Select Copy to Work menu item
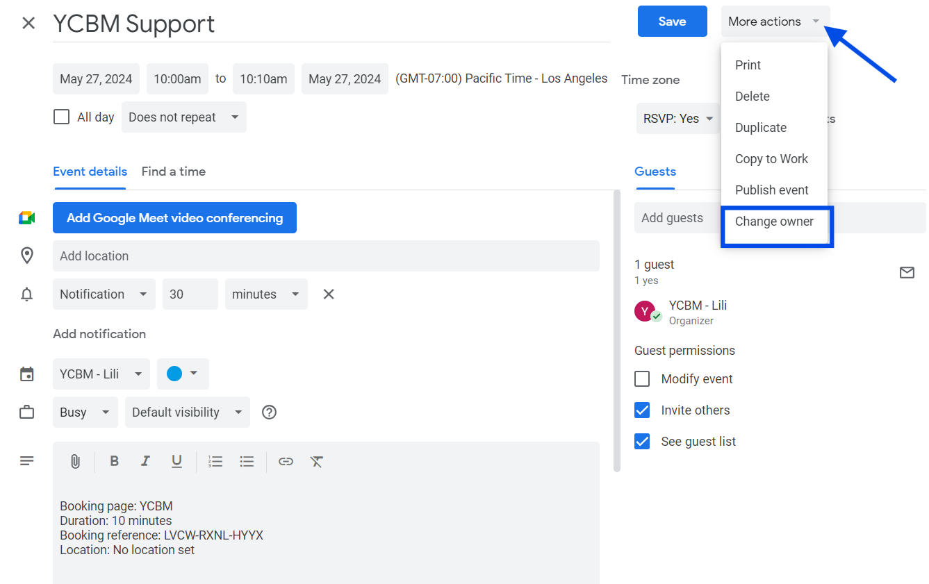Image resolution: width=929 pixels, height=584 pixels. [x=774, y=159]
